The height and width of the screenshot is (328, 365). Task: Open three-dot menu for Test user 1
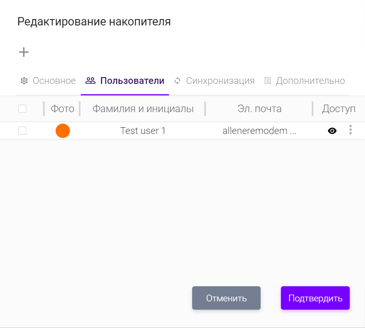coord(350,130)
